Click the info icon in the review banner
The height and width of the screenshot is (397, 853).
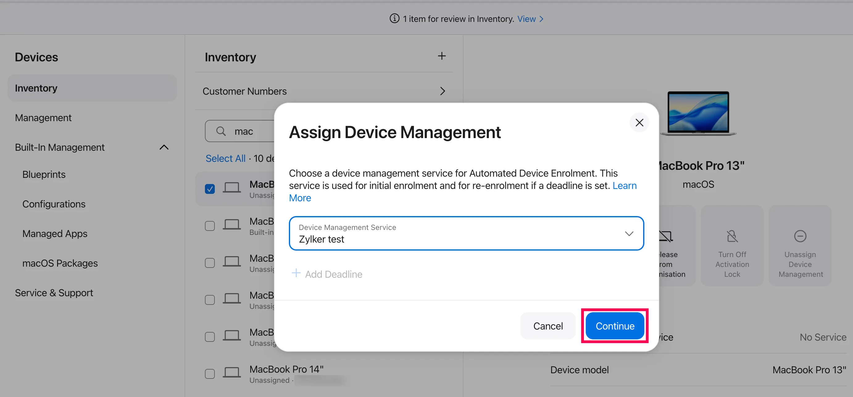(x=394, y=18)
